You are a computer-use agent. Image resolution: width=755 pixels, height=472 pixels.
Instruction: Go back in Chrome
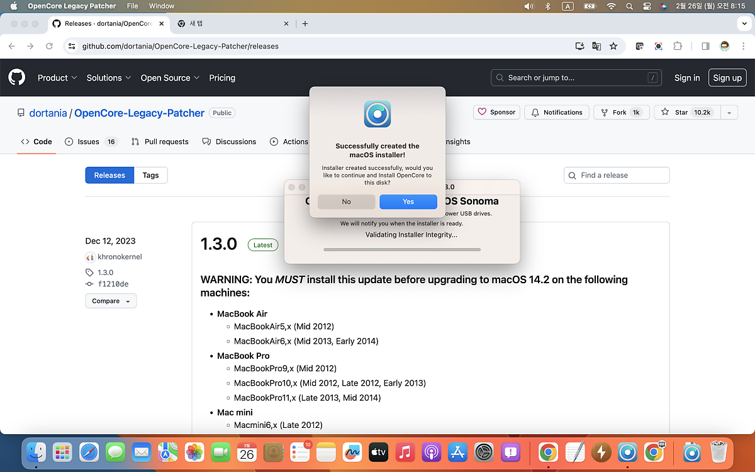click(12, 46)
